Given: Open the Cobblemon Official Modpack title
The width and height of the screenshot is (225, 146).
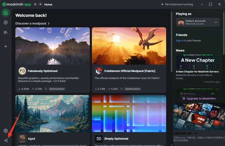Looking at the screenshot, I should click(x=130, y=71).
